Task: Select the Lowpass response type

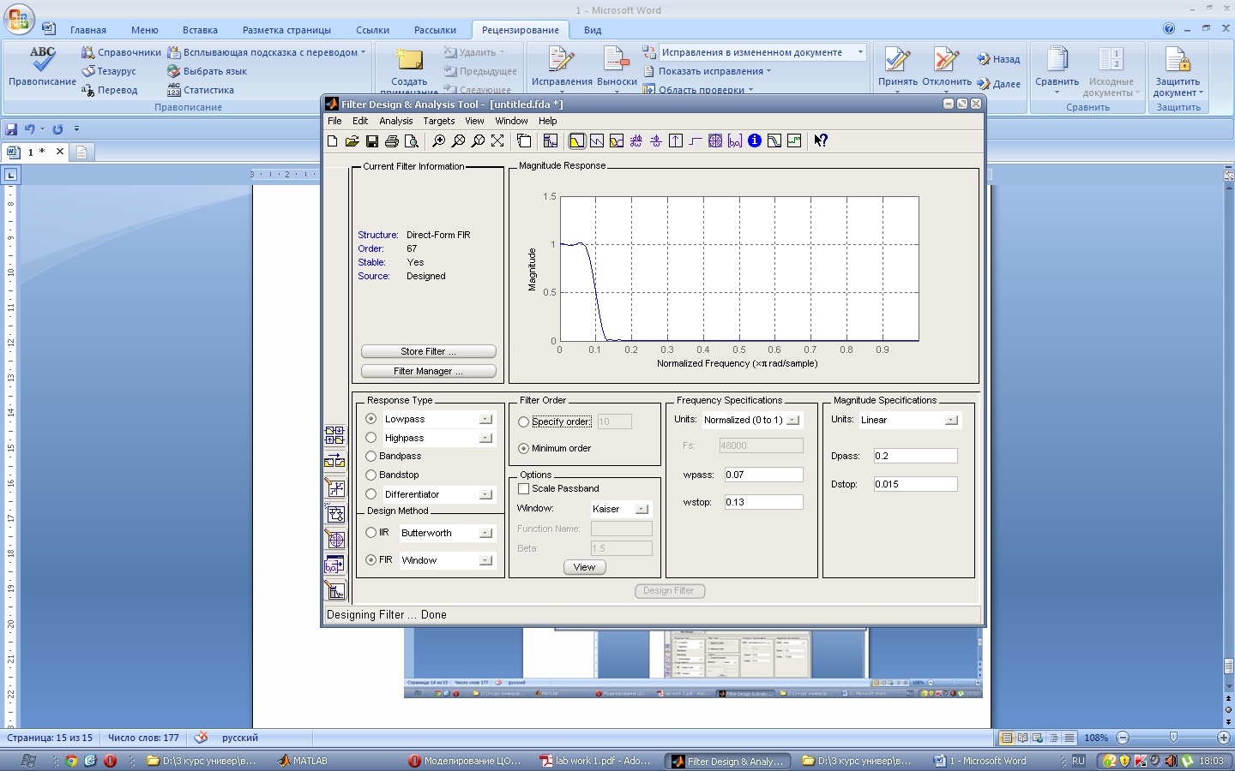Action: point(371,419)
